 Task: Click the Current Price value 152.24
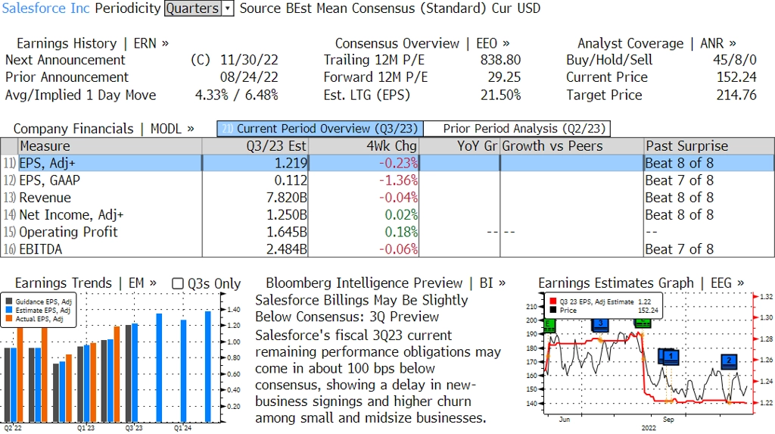[x=736, y=77]
